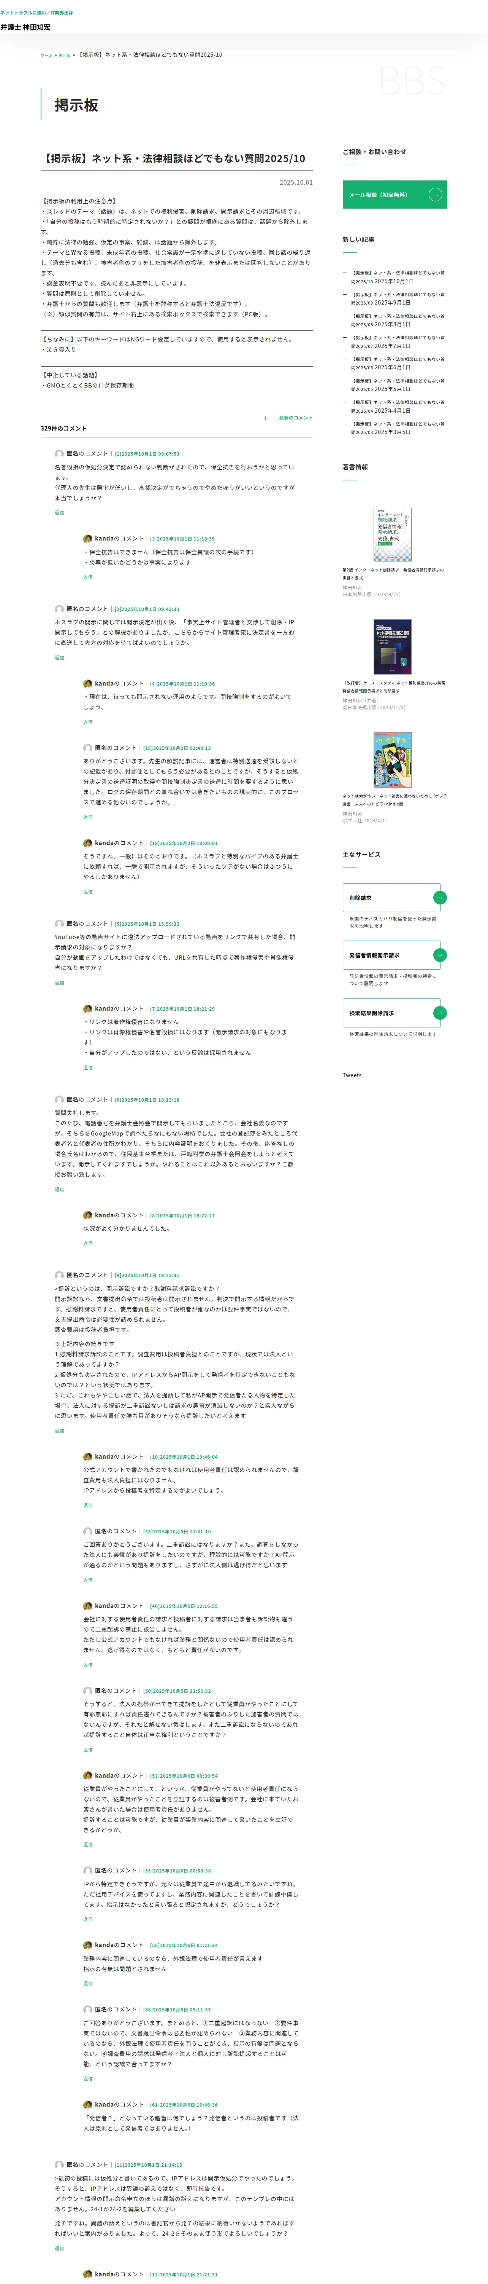Open 削除請求 service button
The width and height of the screenshot is (488, 2284).
392,897
